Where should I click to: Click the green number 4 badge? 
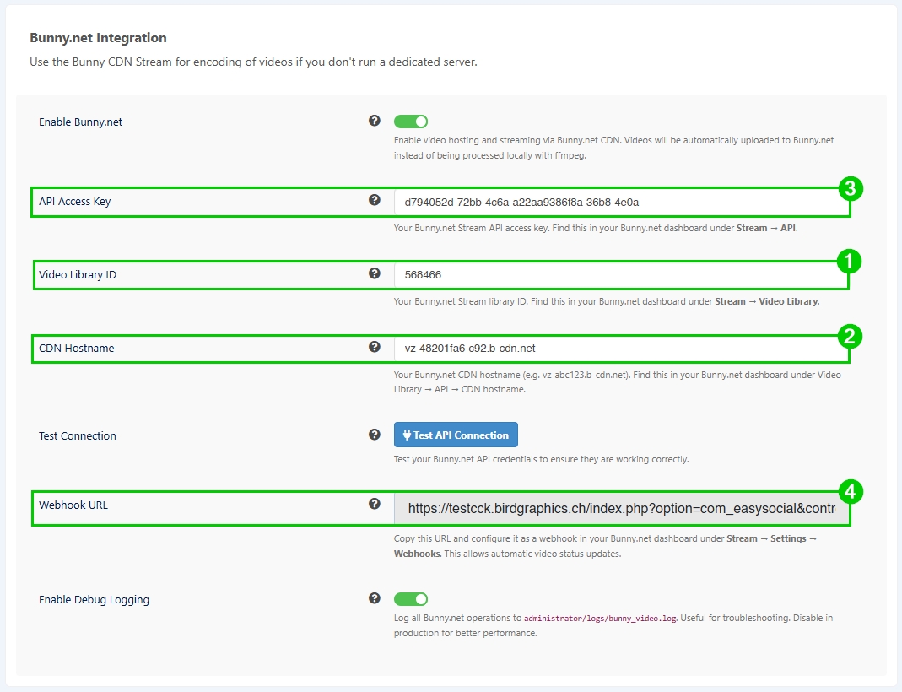tap(850, 491)
